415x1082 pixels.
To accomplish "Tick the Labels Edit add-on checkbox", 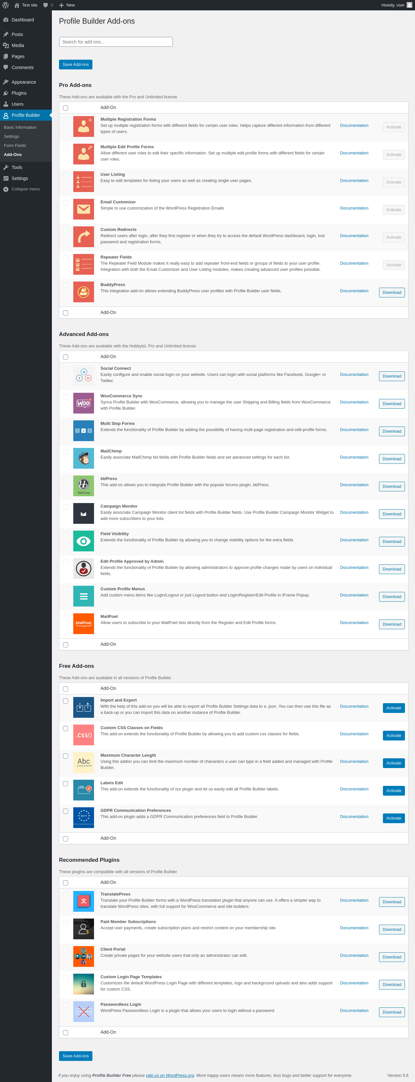I will coord(65,783).
